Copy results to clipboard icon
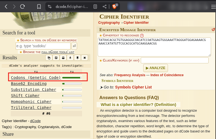216x139 pixels. point(49,58)
